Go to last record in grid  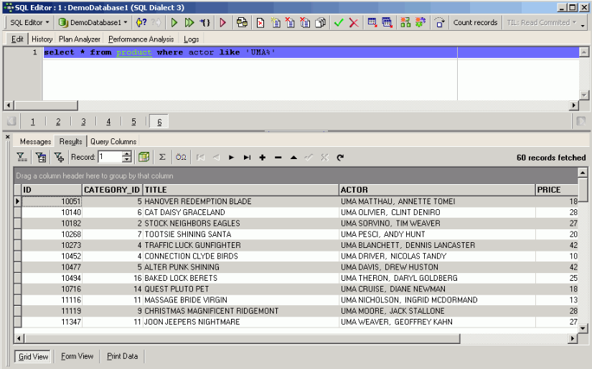click(x=247, y=157)
